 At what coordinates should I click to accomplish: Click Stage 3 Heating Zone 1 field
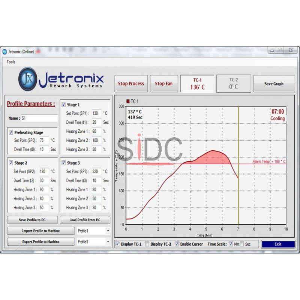97,190
